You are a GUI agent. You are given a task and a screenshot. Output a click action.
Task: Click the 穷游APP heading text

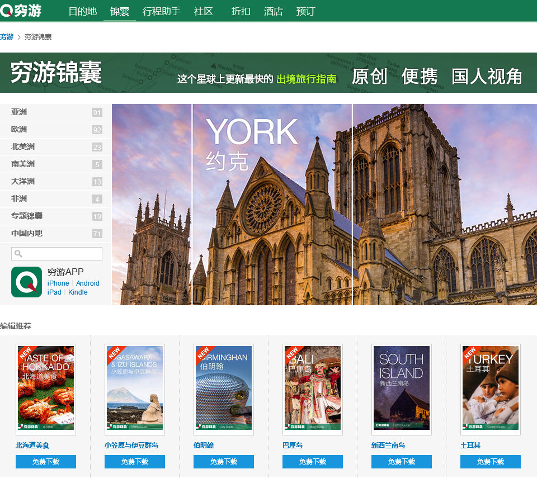(65, 272)
